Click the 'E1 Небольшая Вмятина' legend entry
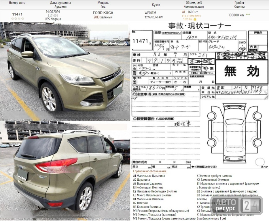The image size is (269, 221). 148,187
